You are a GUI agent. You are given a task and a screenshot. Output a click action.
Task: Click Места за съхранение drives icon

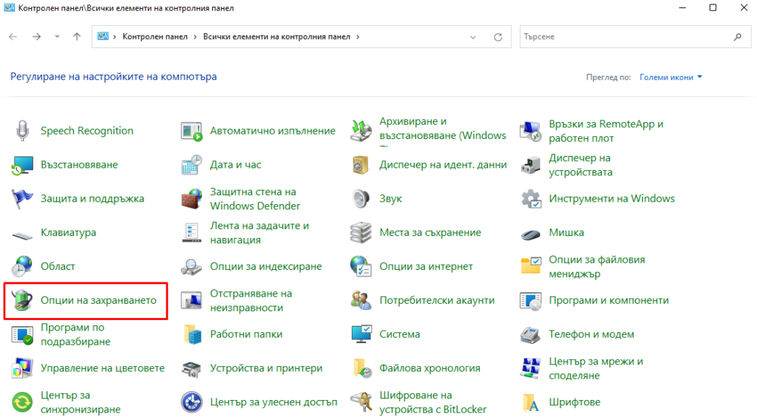(x=361, y=233)
